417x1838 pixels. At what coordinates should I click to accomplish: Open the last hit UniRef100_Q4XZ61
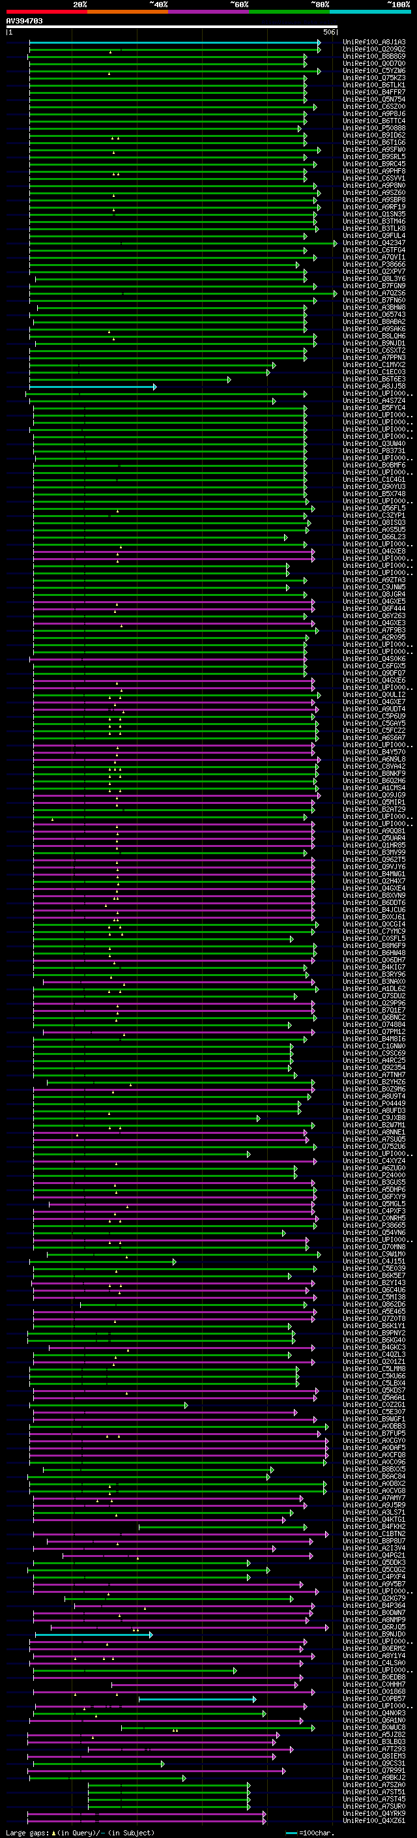pyautogui.click(x=374, y=1821)
